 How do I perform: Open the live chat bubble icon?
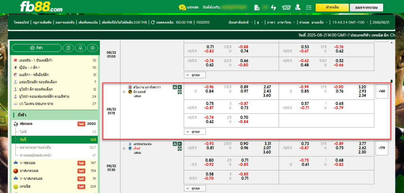click(x=182, y=7)
